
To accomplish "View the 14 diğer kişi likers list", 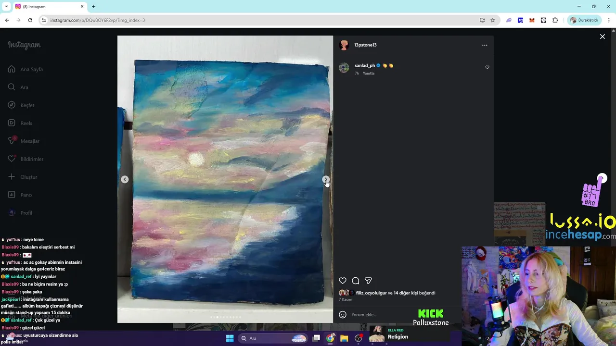I will point(406,293).
